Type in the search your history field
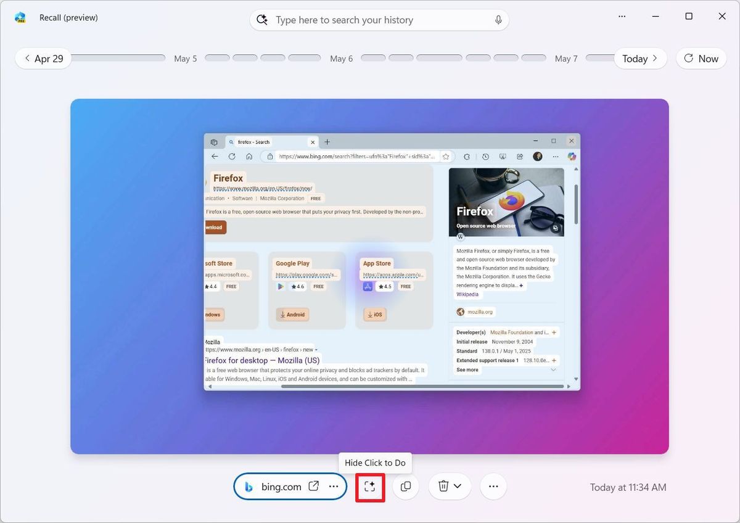740x523 pixels. click(x=379, y=20)
